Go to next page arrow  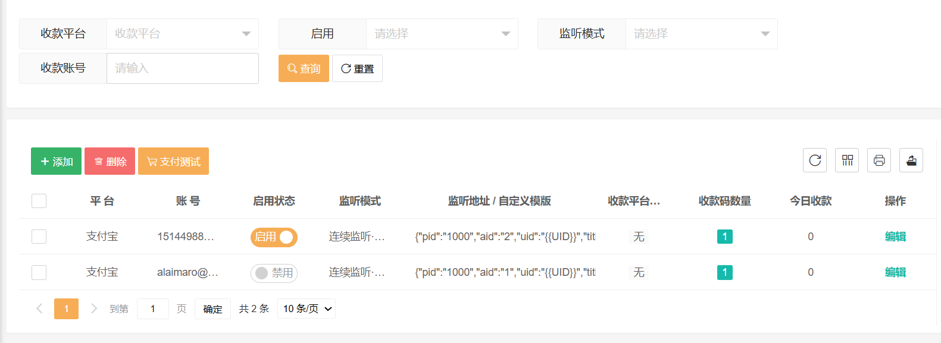click(x=93, y=309)
